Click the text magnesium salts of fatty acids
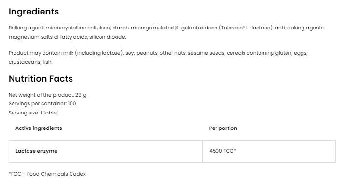 [48, 37]
